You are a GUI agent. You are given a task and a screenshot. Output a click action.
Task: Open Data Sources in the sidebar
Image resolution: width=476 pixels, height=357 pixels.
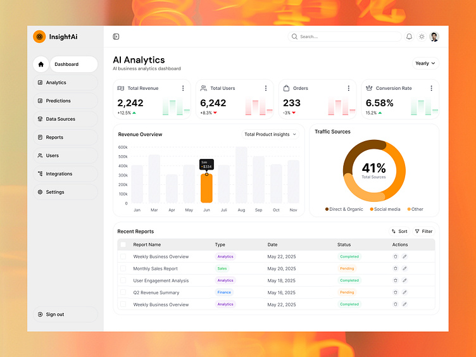(65, 119)
